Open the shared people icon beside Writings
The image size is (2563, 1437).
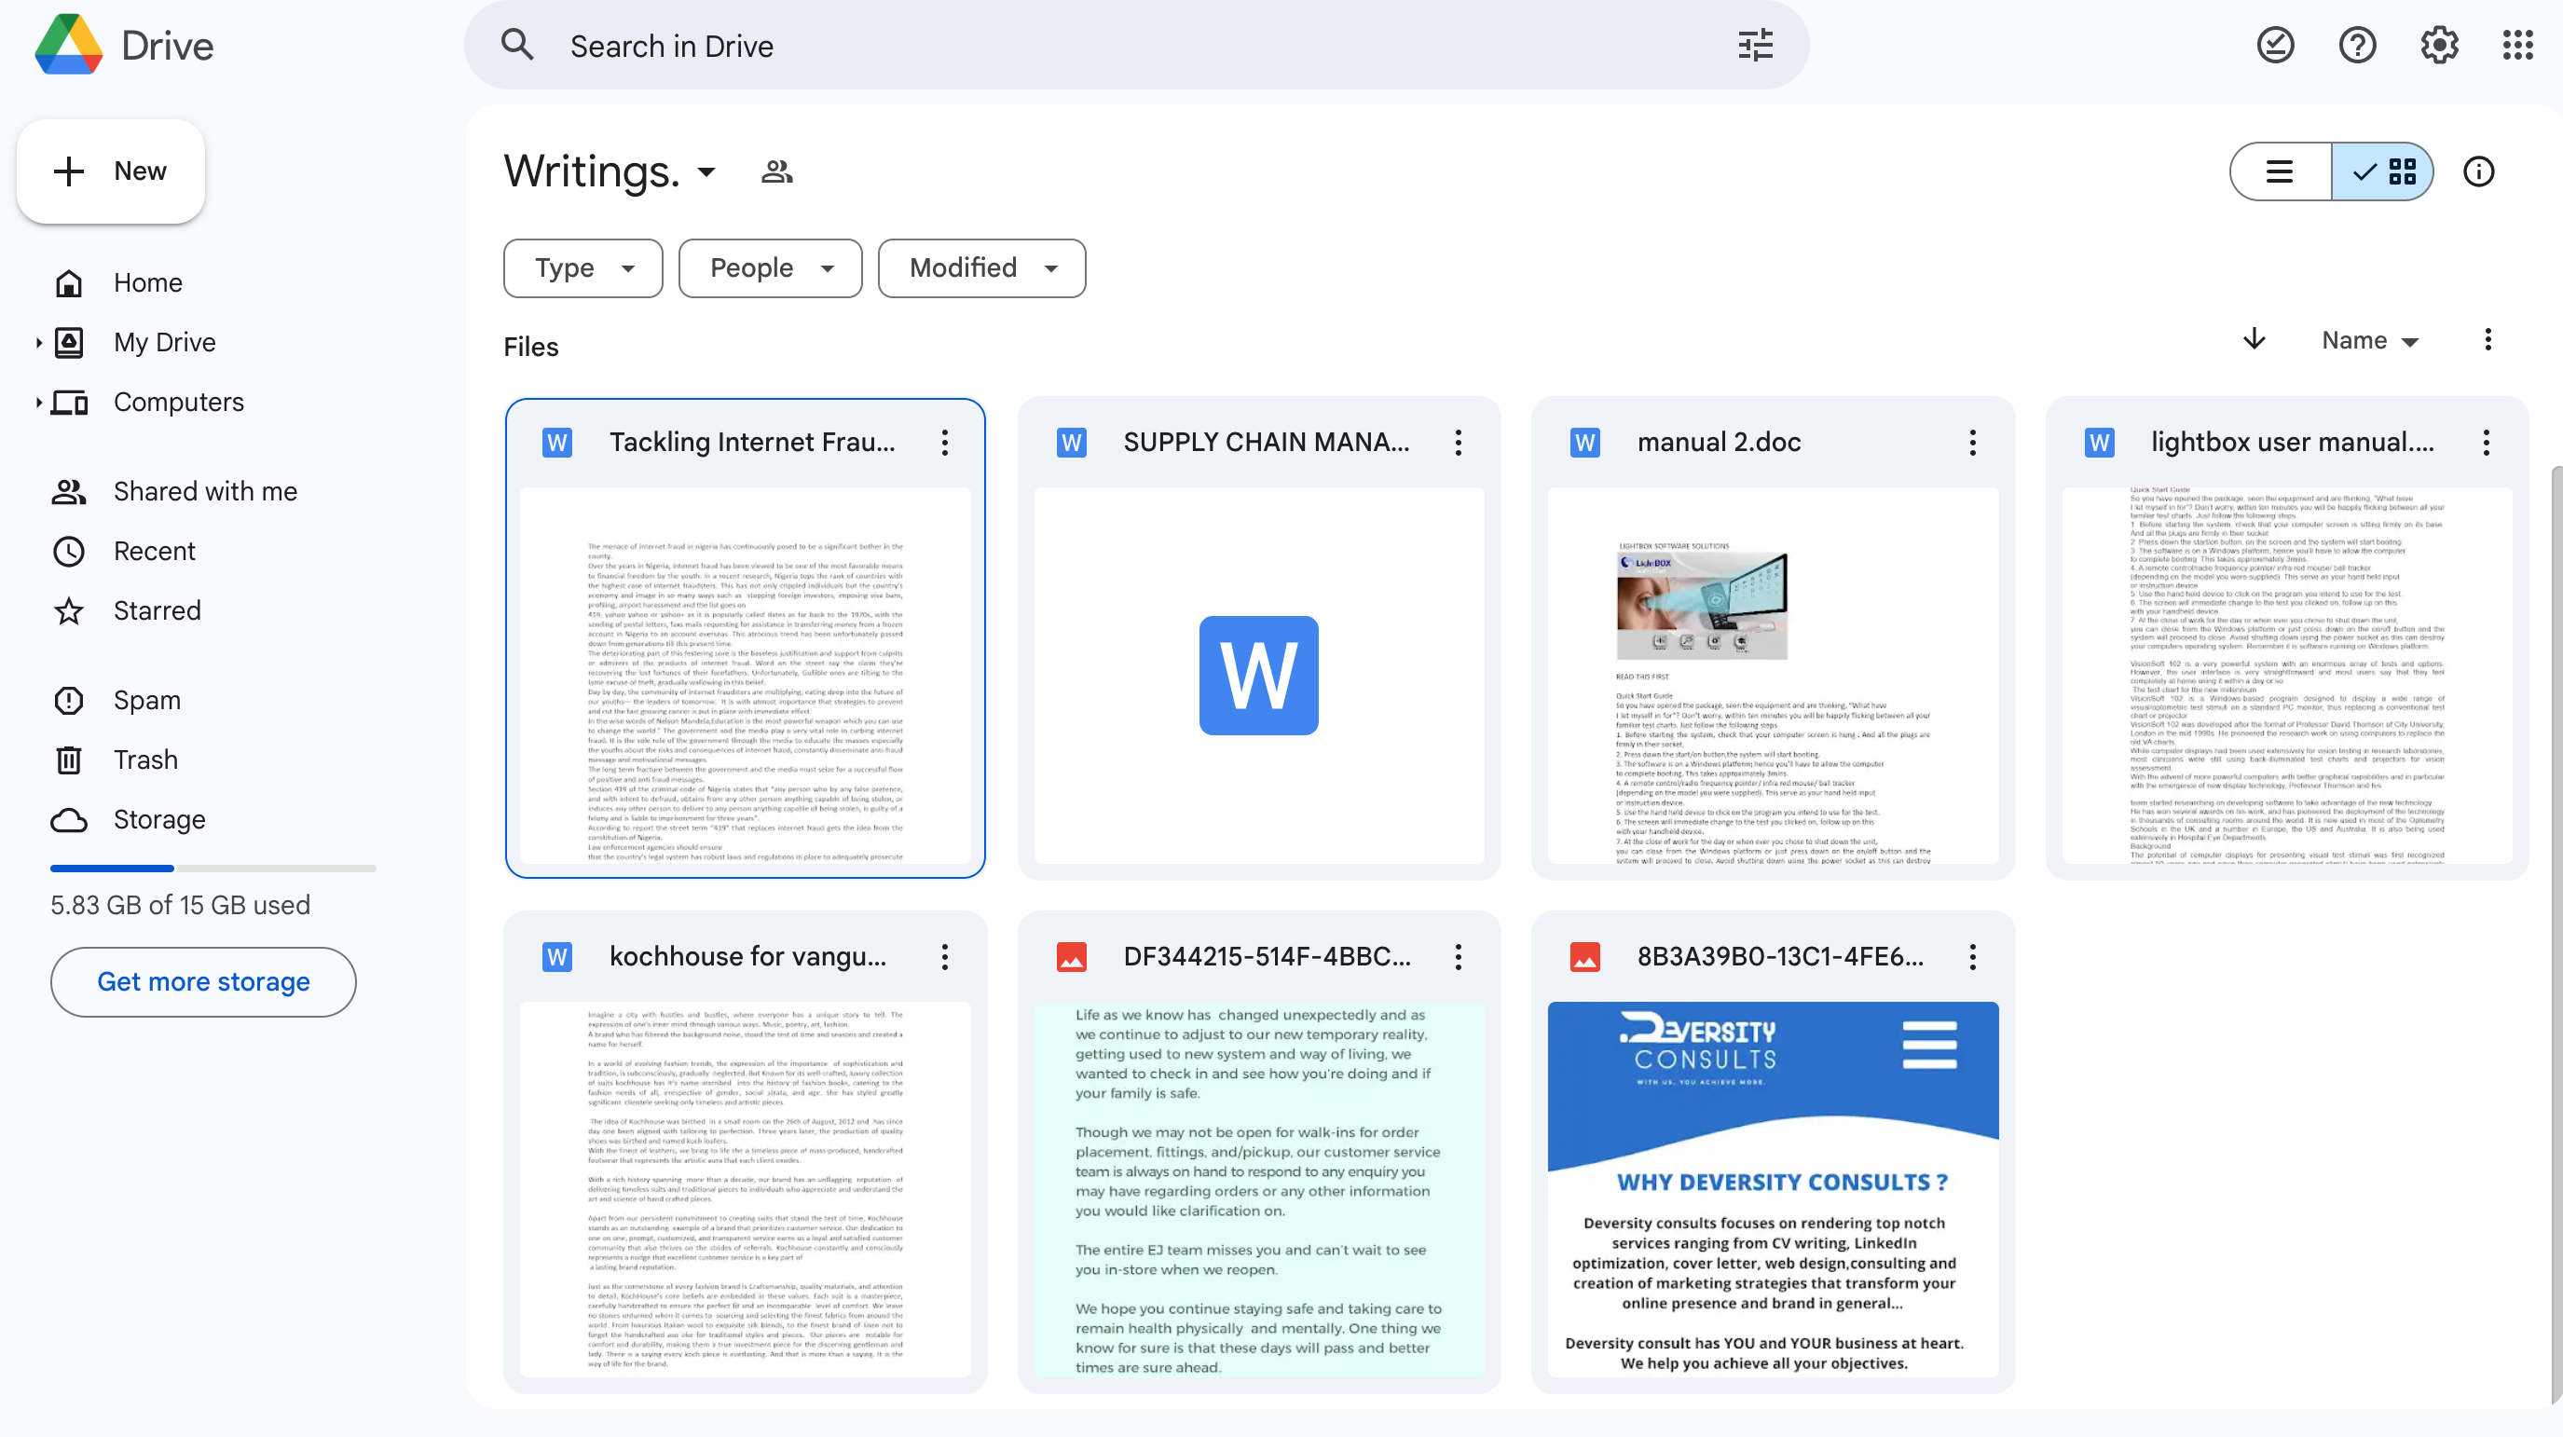pos(777,172)
